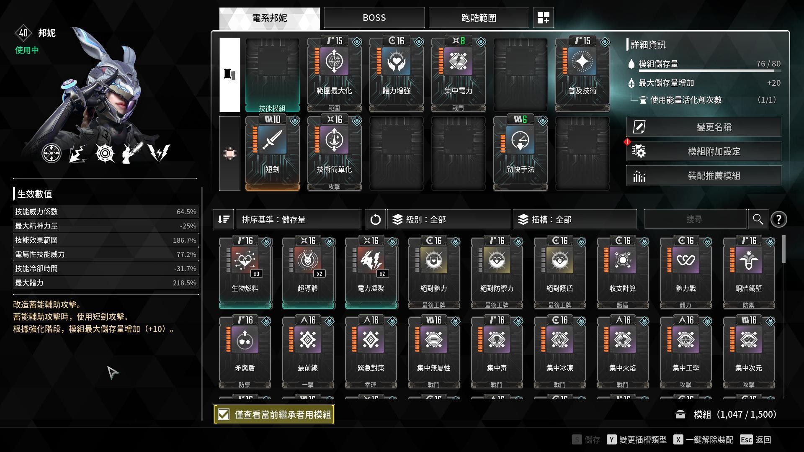Select the equipped 範圍最大化 module
This screenshot has height=452, width=804.
click(334, 75)
